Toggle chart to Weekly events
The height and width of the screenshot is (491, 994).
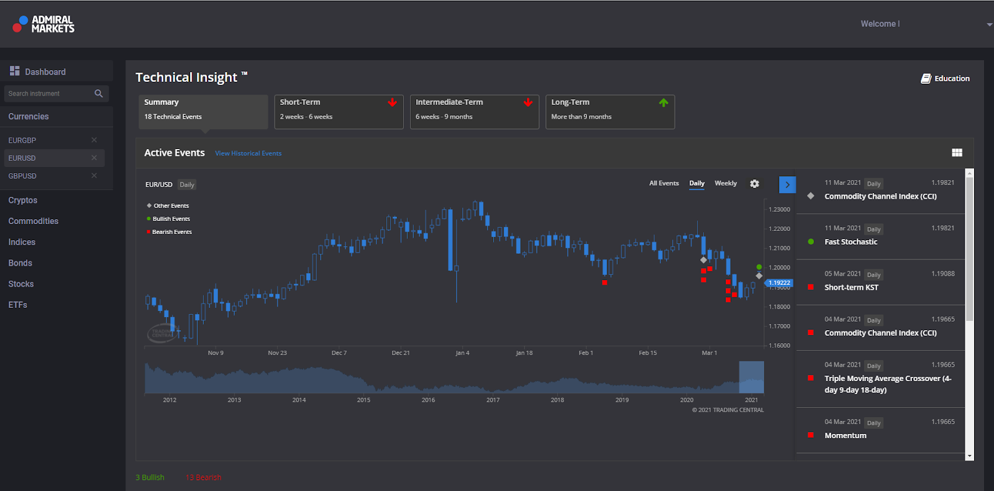point(725,183)
